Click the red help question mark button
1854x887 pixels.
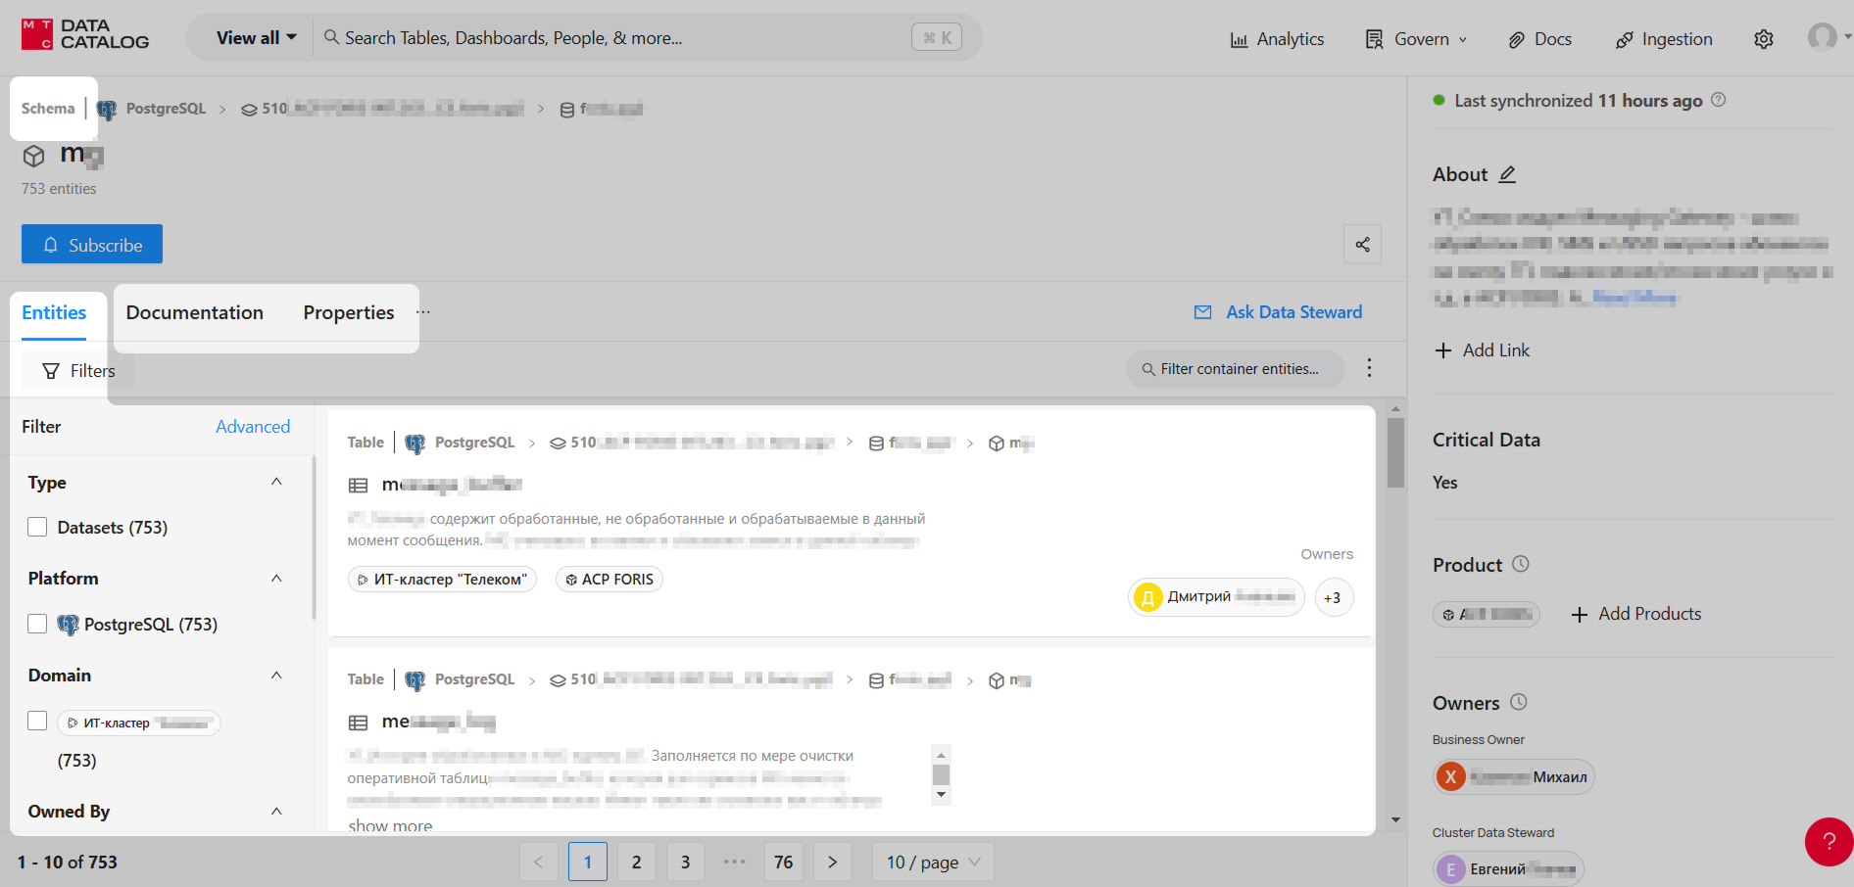[1828, 841]
